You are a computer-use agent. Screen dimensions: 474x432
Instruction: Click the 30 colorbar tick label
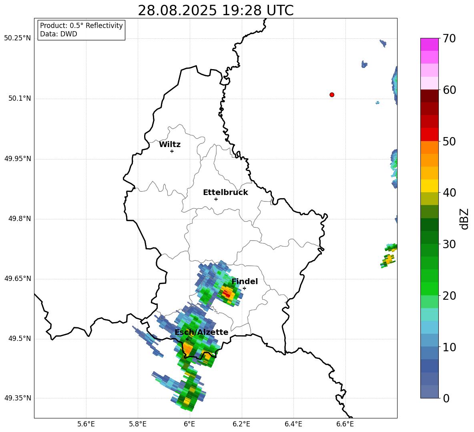pos(449,244)
